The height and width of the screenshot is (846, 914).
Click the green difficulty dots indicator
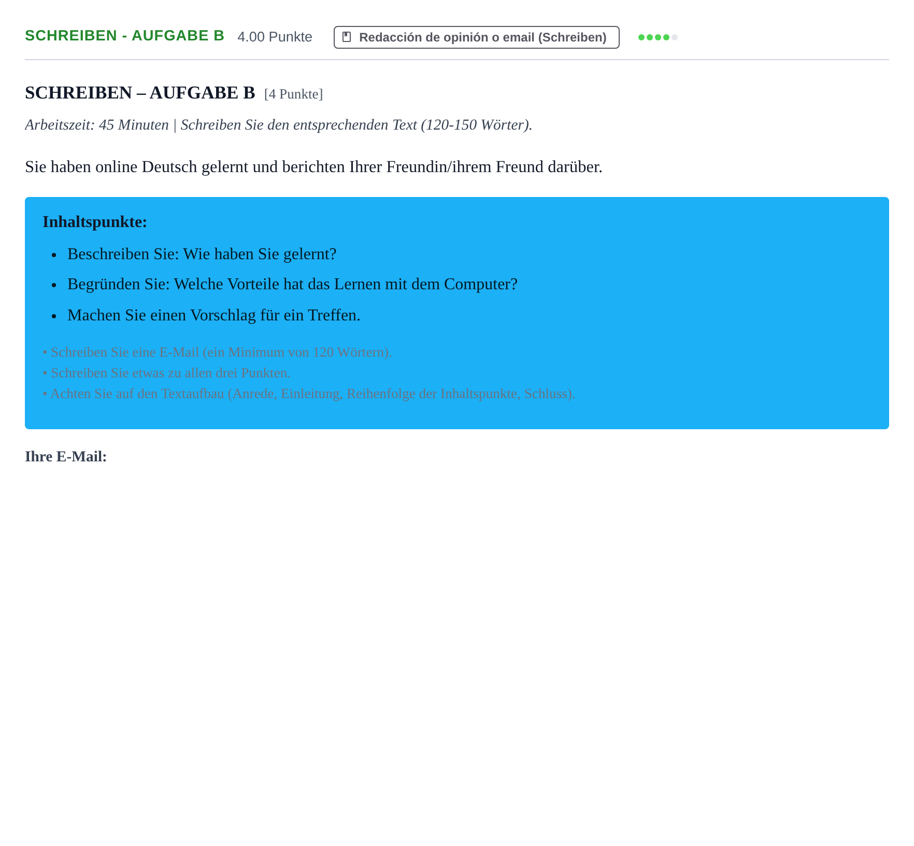pos(658,37)
